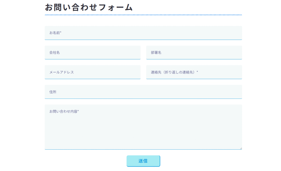281x171 pixels.
Task: Grab the textarea resize handle corner
Action: [x=241, y=148]
